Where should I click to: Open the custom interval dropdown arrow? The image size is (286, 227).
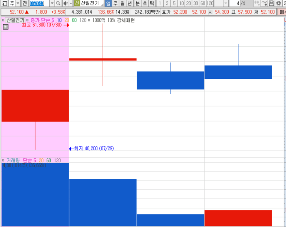[x=226, y=3]
